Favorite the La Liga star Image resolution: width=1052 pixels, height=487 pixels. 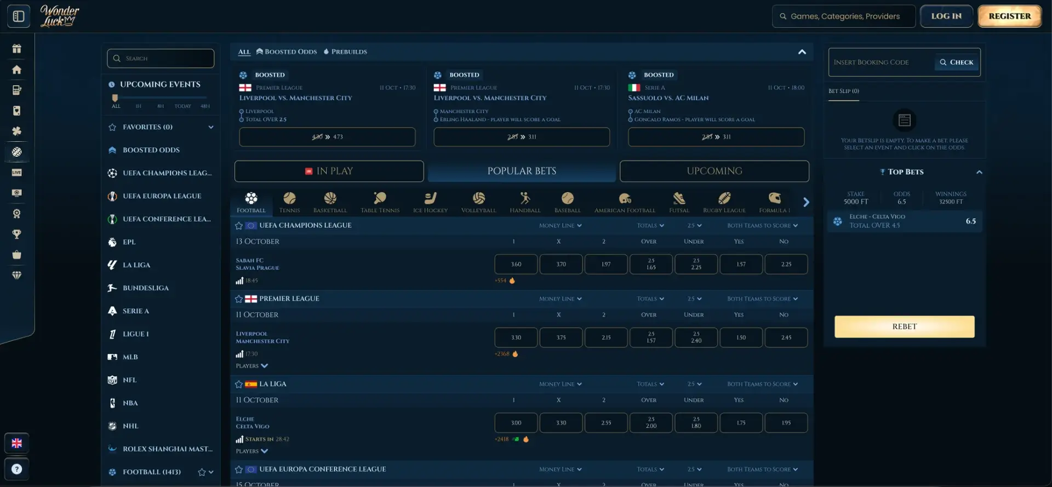point(239,385)
